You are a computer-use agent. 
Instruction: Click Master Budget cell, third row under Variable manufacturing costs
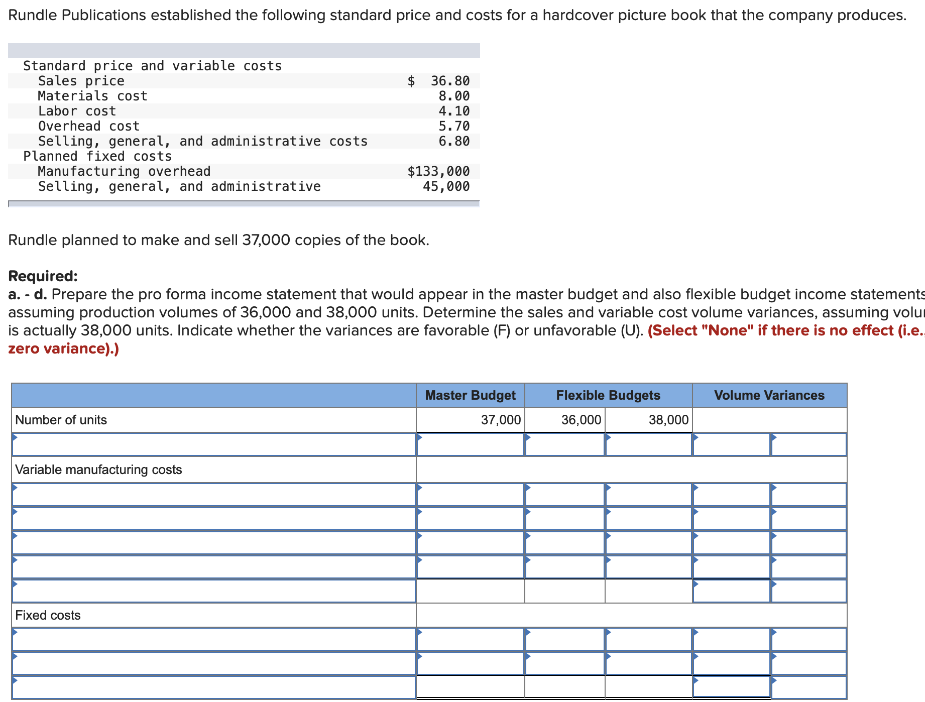[471, 543]
